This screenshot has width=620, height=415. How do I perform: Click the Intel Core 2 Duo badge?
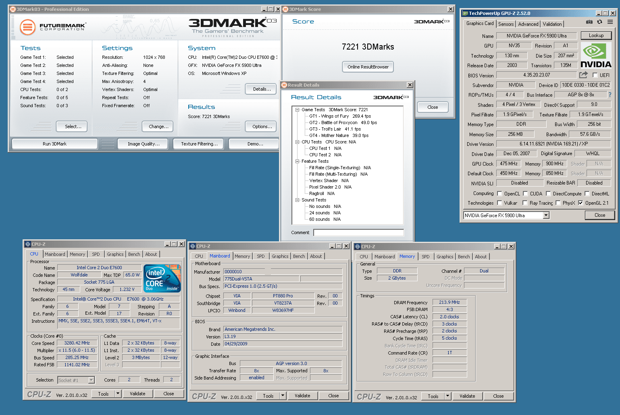pos(162,278)
